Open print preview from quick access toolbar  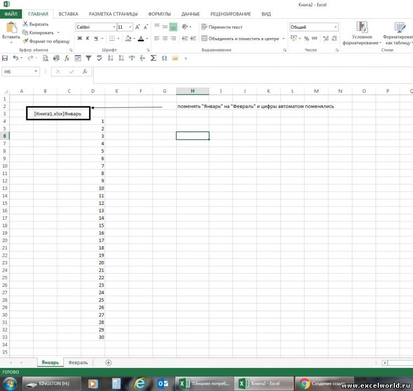pos(45,58)
